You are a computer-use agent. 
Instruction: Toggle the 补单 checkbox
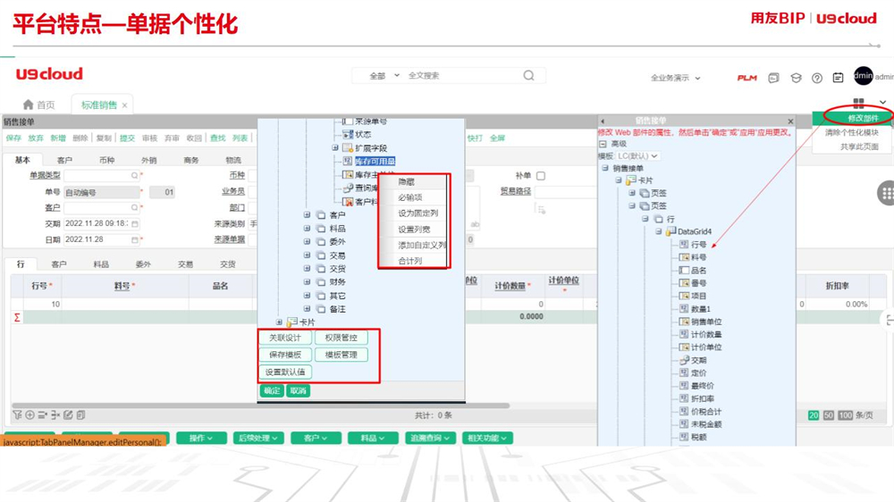[x=541, y=175]
